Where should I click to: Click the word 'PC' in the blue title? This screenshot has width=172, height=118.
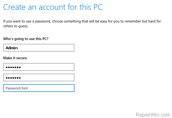(98, 7)
